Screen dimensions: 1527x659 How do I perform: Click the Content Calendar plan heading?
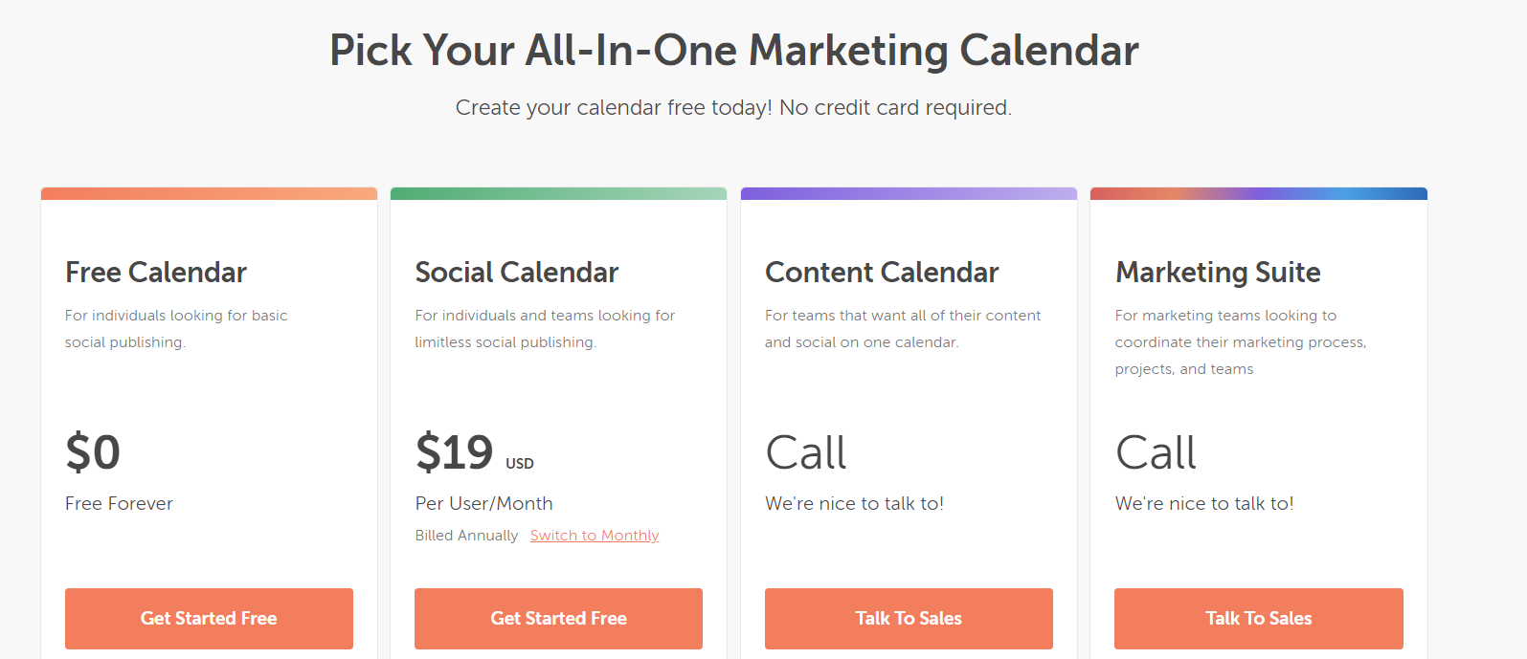[882, 273]
